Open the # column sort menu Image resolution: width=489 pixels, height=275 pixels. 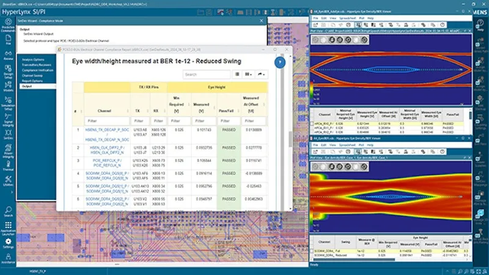point(81,111)
